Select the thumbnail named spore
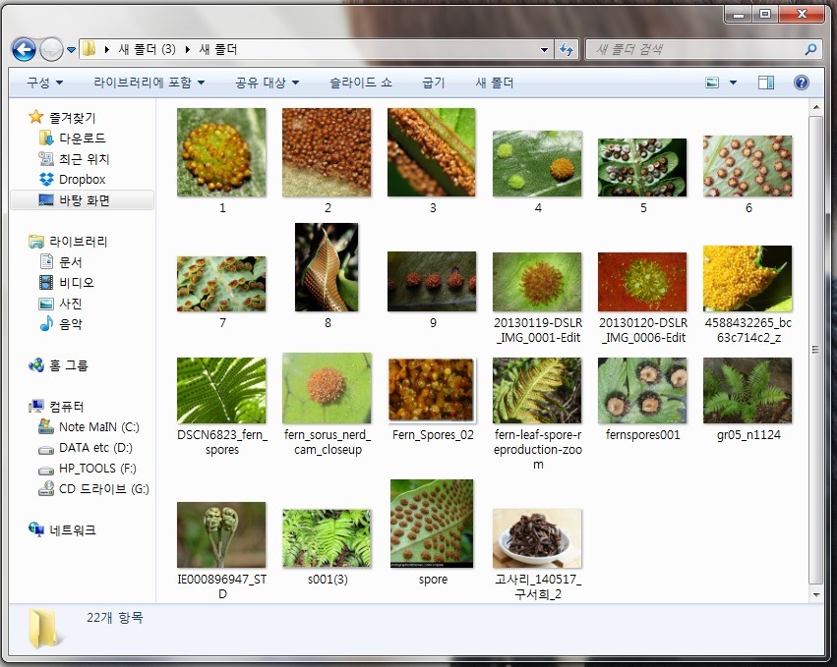Viewport: 837px width, 667px height. (x=432, y=524)
